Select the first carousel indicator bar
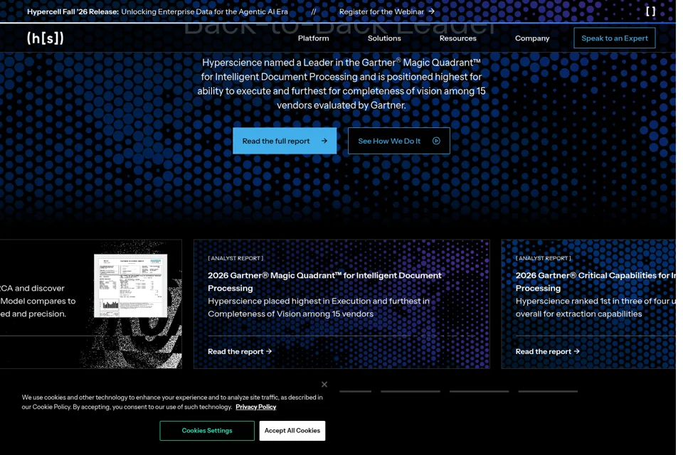This screenshot has width=683, height=455. (356, 392)
